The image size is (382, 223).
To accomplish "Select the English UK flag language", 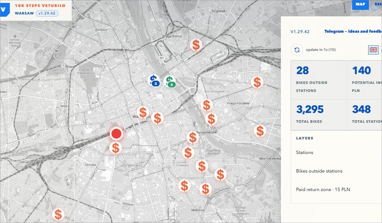I will (373, 50).
